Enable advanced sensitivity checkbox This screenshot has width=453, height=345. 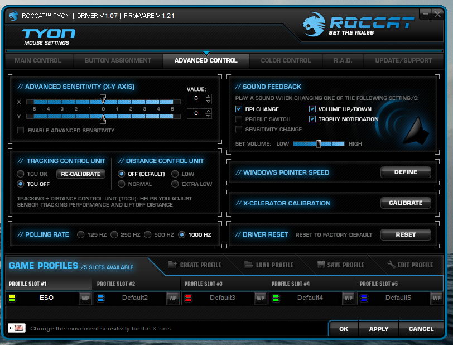click(x=21, y=130)
